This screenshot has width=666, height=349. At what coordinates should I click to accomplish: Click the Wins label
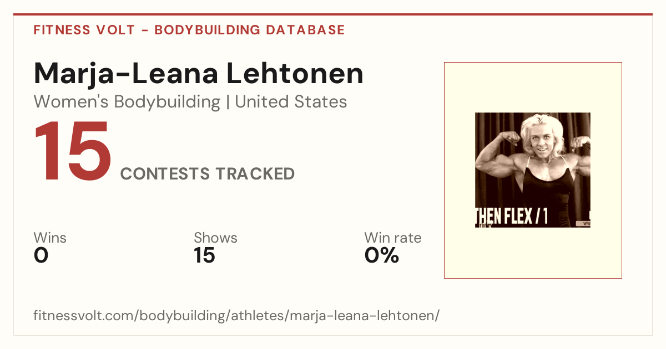tap(50, 238)
